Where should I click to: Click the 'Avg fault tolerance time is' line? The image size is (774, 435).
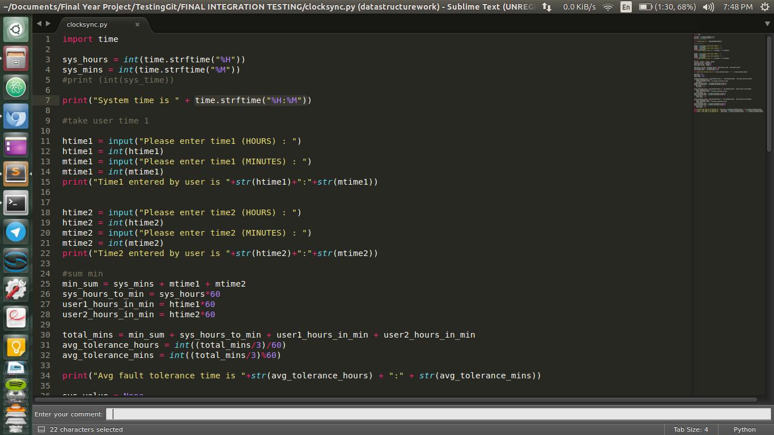point(301,376)
